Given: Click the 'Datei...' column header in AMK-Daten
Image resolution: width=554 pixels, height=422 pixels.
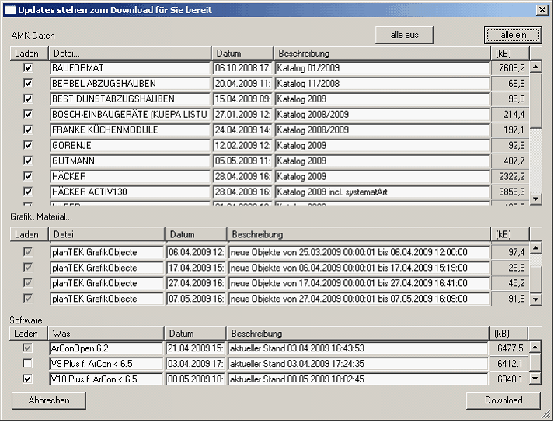Looking at the screenshot, I should coord(130,54).
